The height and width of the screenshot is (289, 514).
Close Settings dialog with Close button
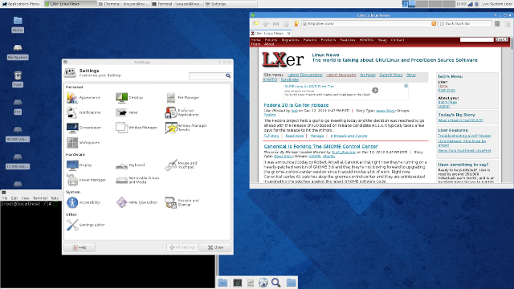tap(215, 247)
